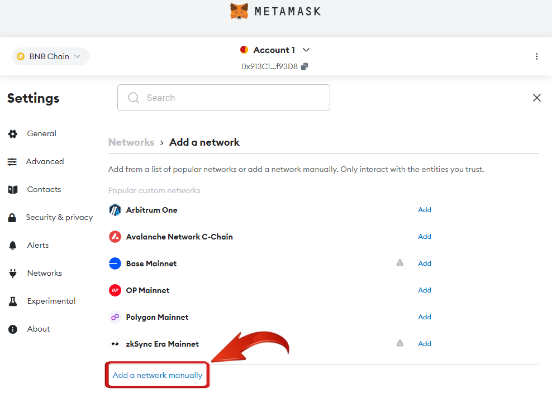Open the three-dot account options menu
Image resolution: width=552 pixels, height=393 pixels.
(536, 56)
